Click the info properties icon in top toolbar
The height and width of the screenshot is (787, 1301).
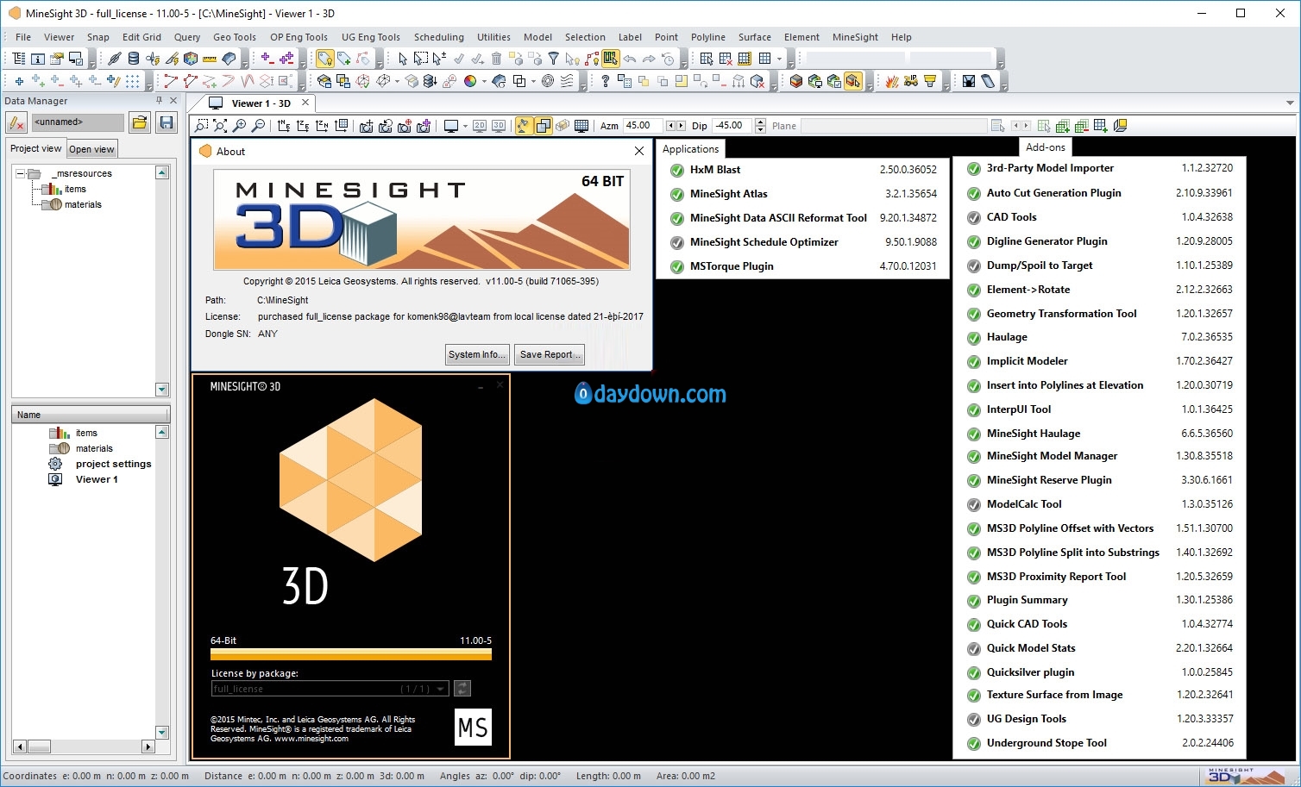(37, 59)
